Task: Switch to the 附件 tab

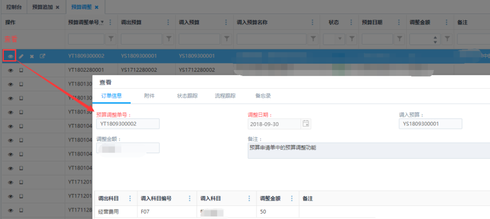Action: click(149, 96)
